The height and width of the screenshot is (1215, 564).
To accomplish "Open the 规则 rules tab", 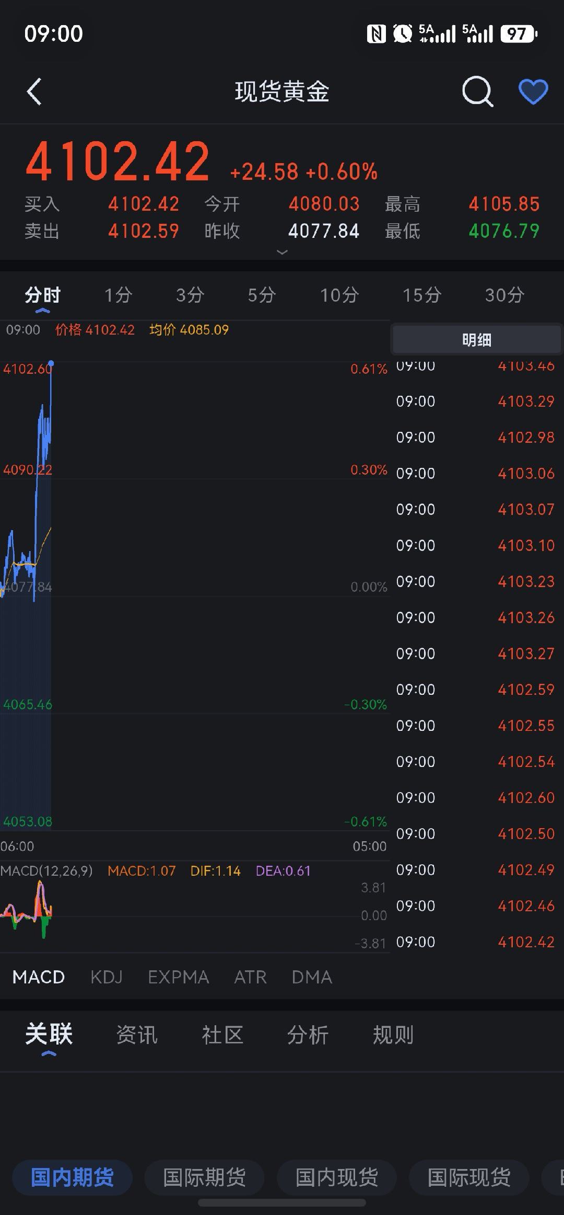I will pyautogui.click(x=393, y=1035).
